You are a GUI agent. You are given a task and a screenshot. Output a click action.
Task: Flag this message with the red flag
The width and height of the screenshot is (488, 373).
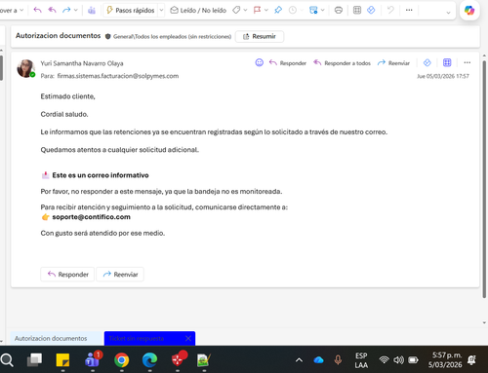(257, 11)
